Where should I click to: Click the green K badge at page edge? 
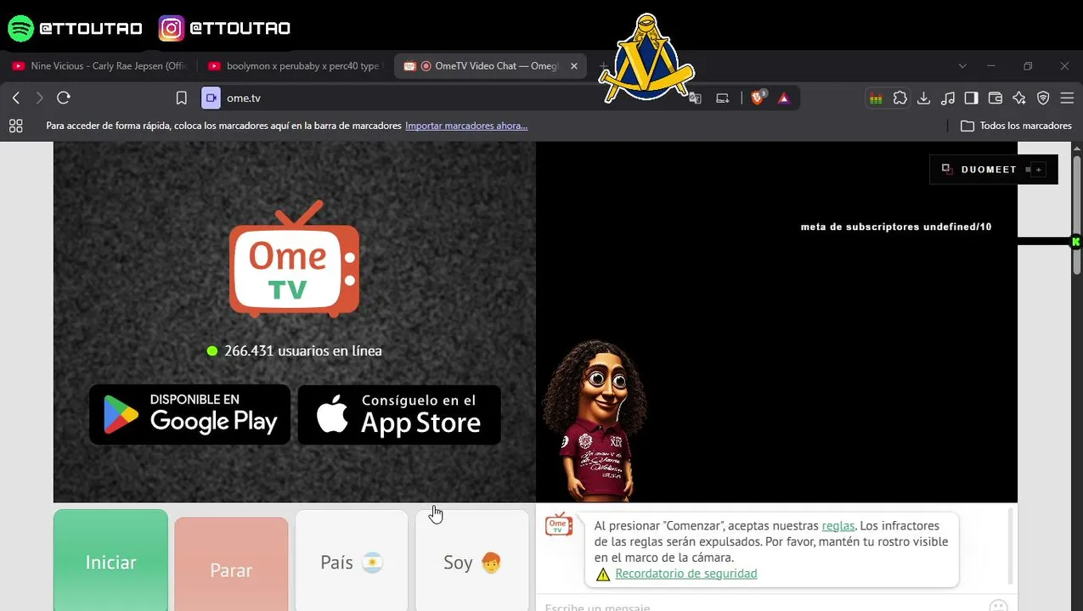point(1076,242)
